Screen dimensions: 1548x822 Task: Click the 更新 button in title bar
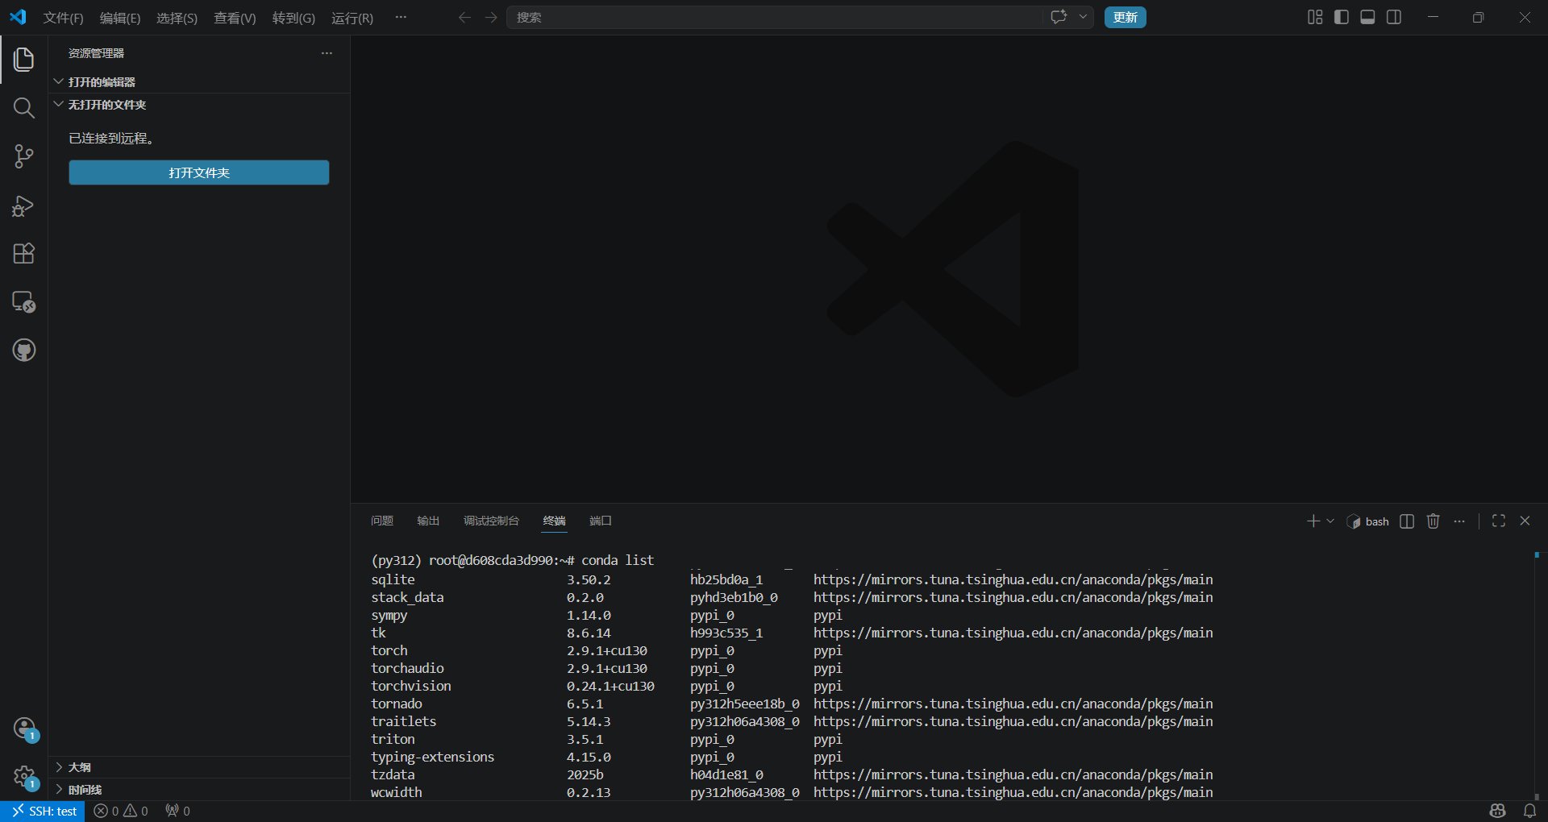(1125, 17)
